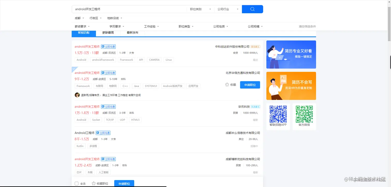Expand the 薪资要求 filter dropdown
This screenshot has width=391, height=187.
(82, 26)
